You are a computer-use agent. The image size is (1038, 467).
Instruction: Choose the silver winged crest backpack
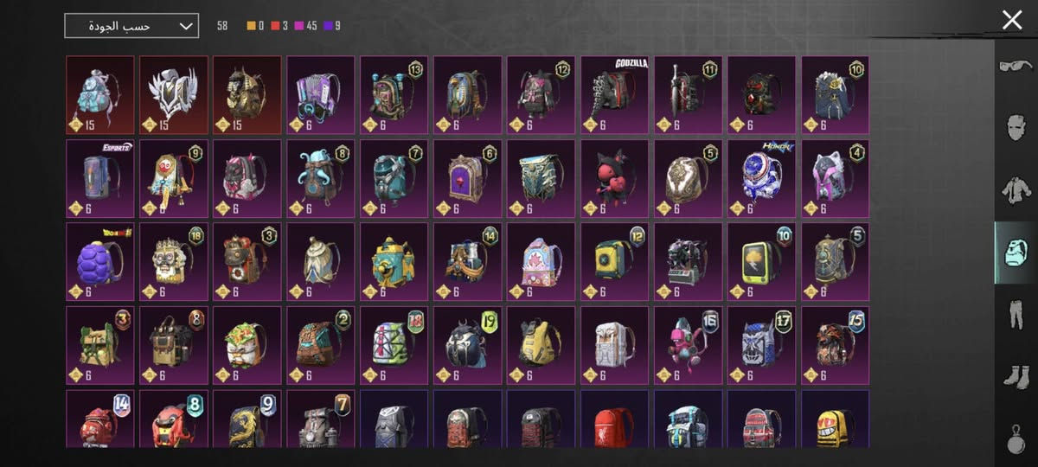click(x=174, y=95)
